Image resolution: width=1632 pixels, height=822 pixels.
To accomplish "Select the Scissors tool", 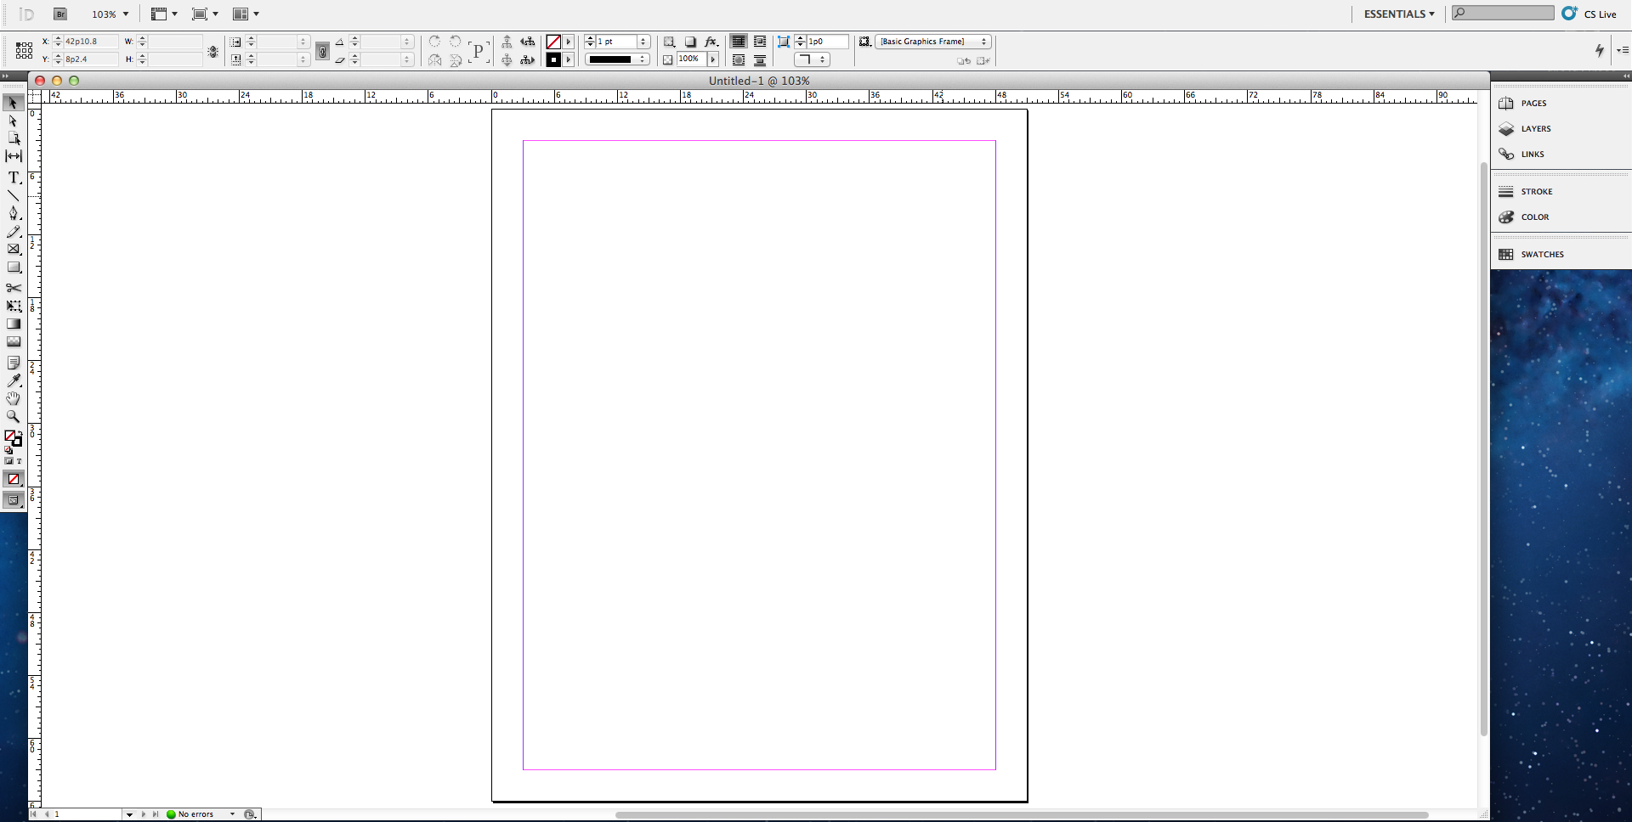I will pyautogui.click(x=14, y=288).
